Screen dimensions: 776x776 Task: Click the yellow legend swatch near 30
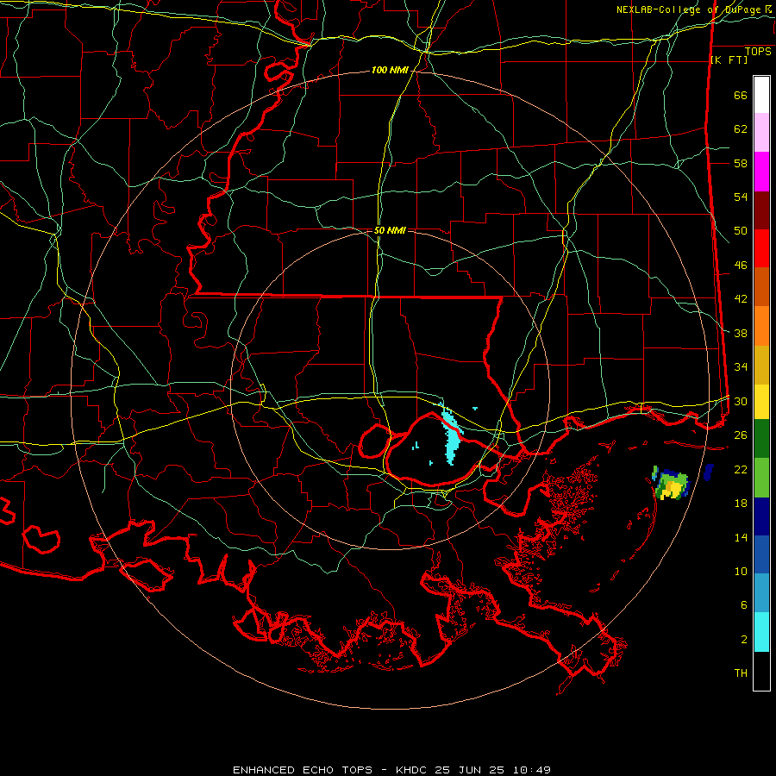coord(761,402)
